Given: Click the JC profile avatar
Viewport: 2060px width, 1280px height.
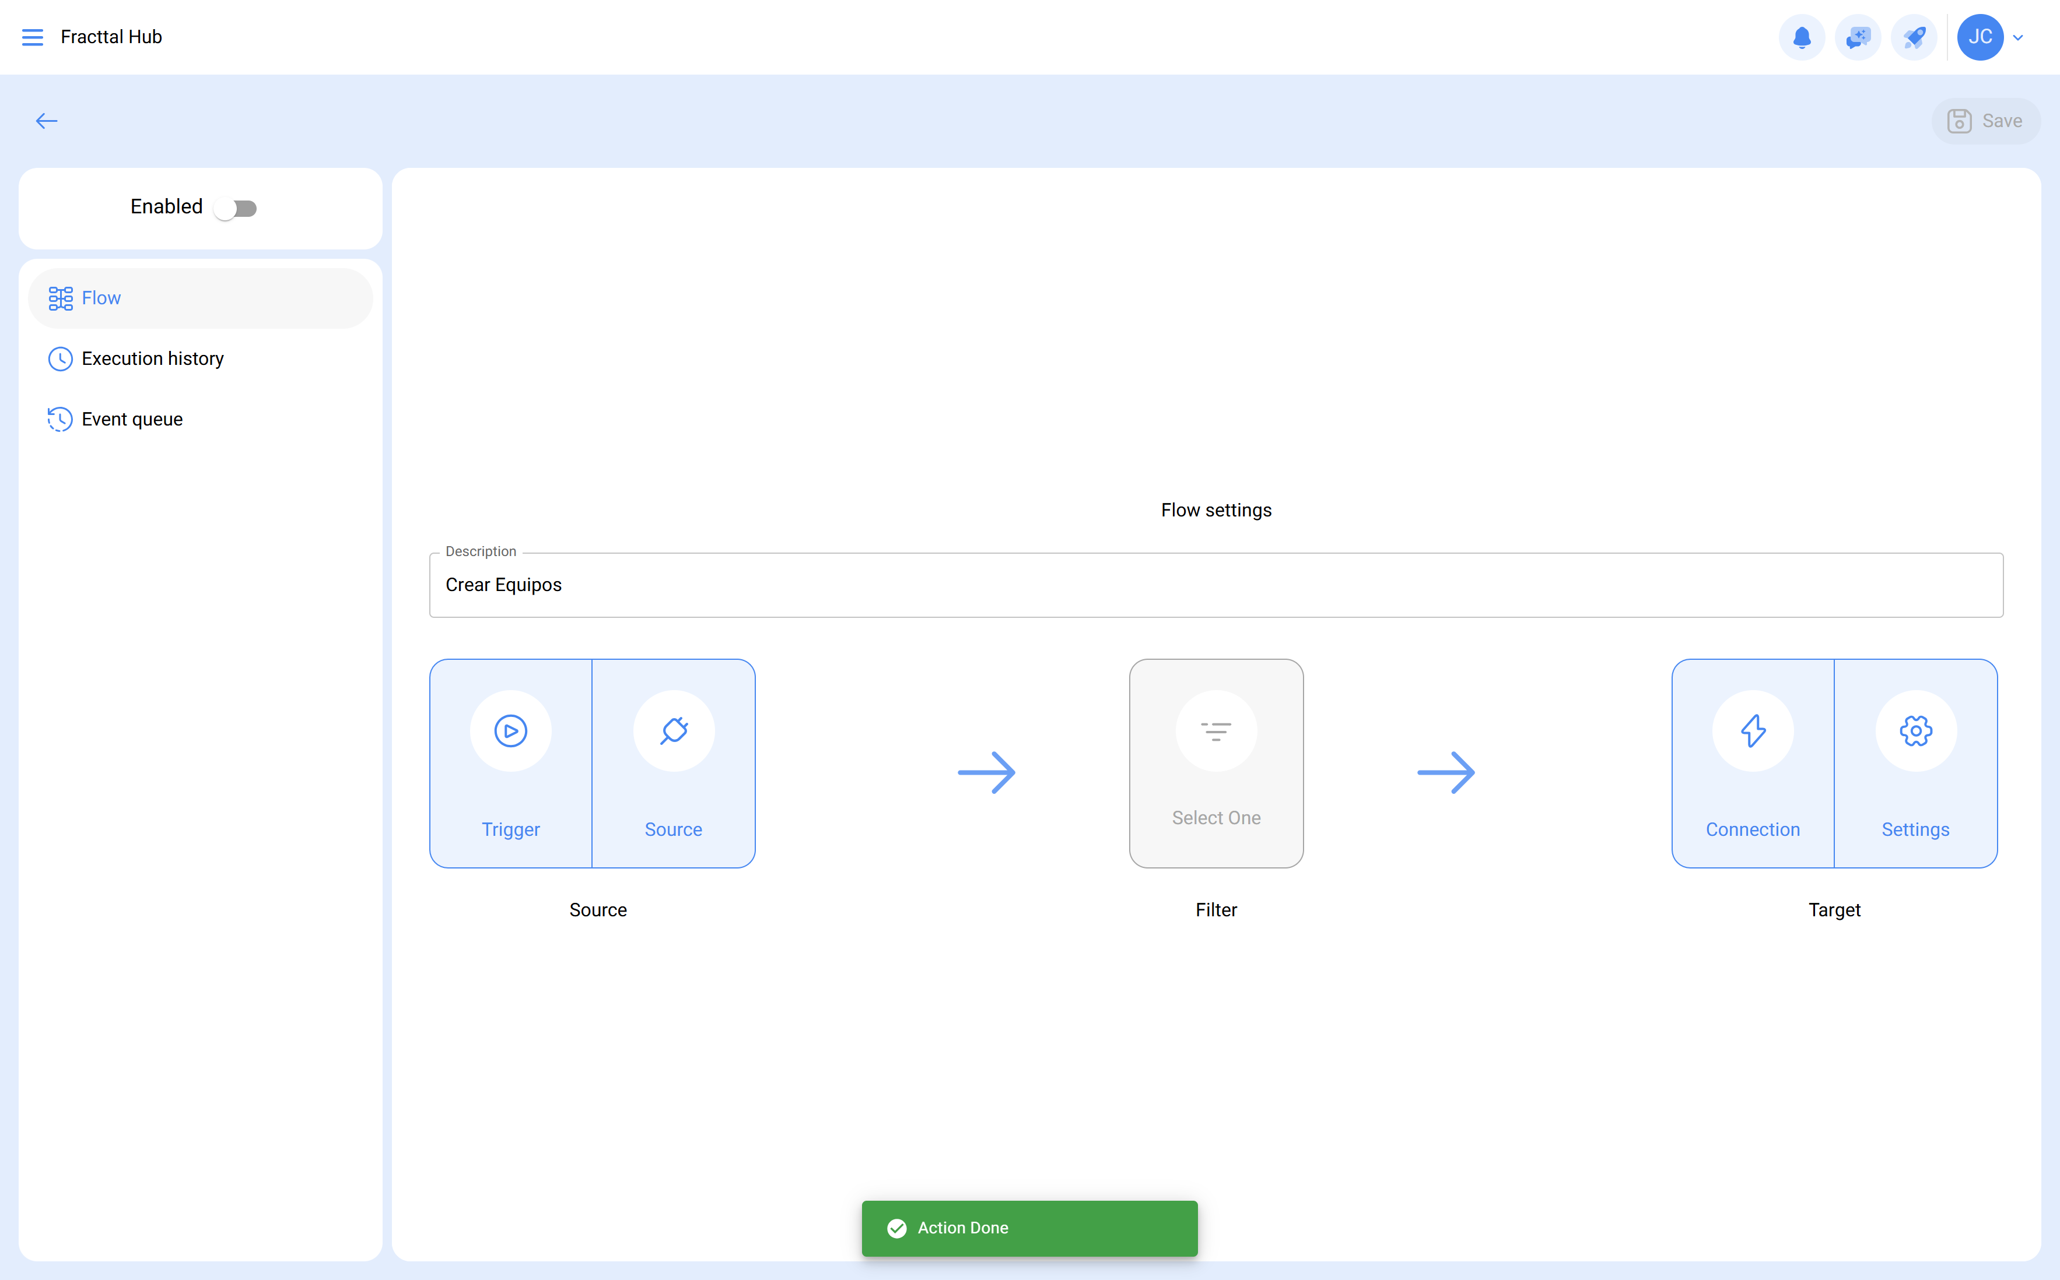Looking at the screenshot, I should [x=1980, y=37].
